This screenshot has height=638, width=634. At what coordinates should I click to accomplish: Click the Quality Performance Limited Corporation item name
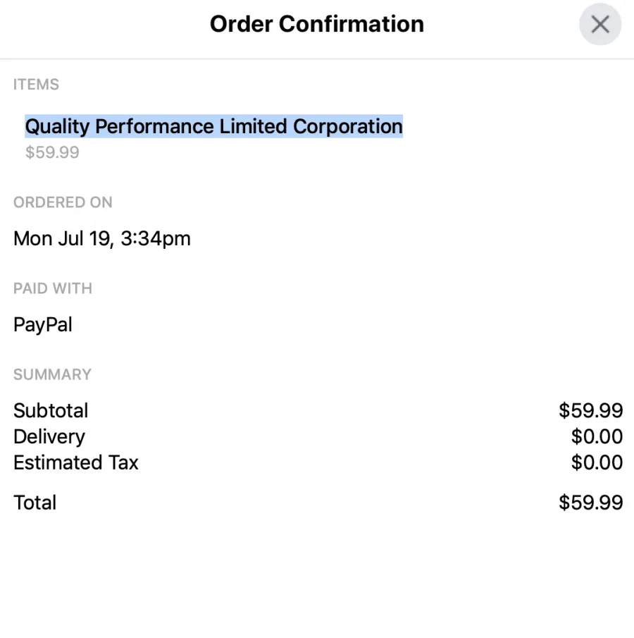(x=214, y=126)
